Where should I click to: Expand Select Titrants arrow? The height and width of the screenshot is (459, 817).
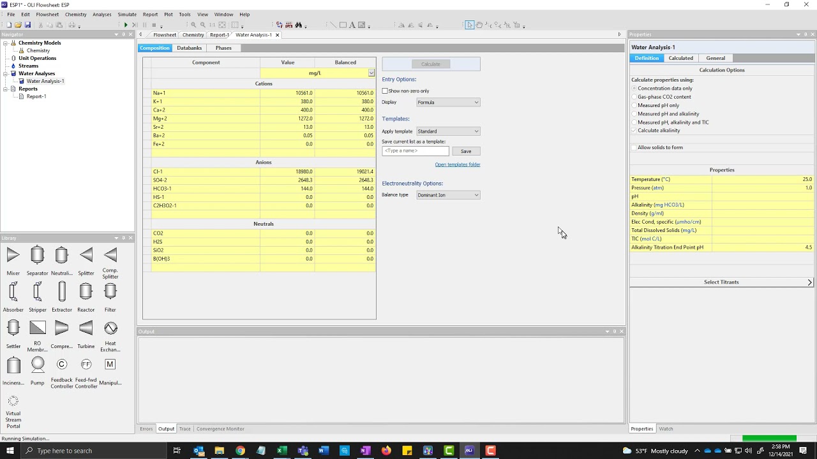click(x=809, y=282)
